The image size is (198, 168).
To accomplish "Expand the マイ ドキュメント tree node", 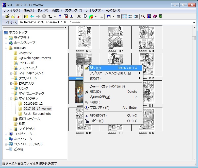I will pos(11,73).
